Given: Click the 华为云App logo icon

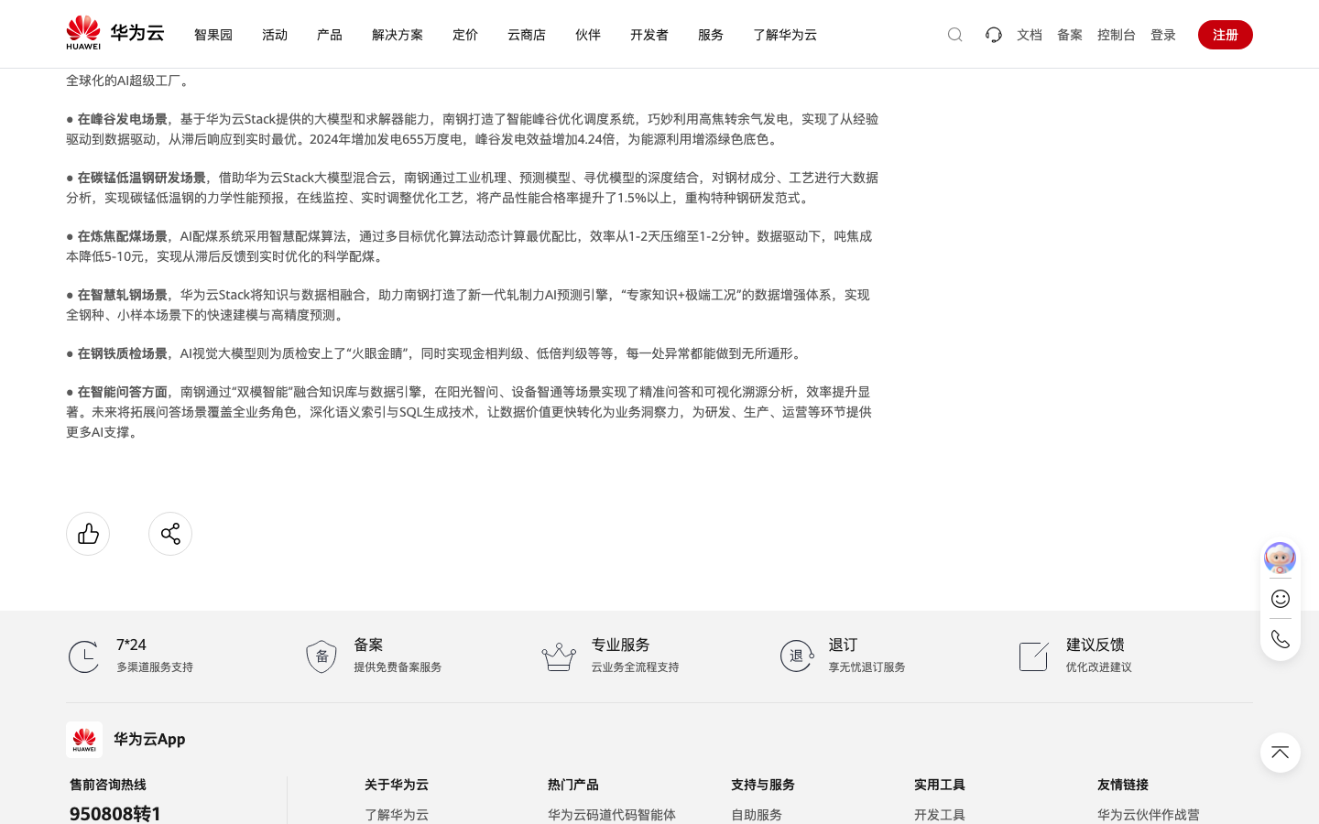Looking at the screenshot, I should tap(84, 740).
